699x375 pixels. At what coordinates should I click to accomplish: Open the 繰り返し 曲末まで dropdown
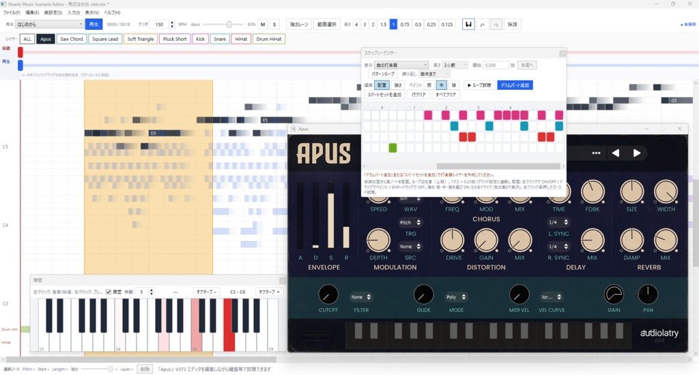[434, 74]
